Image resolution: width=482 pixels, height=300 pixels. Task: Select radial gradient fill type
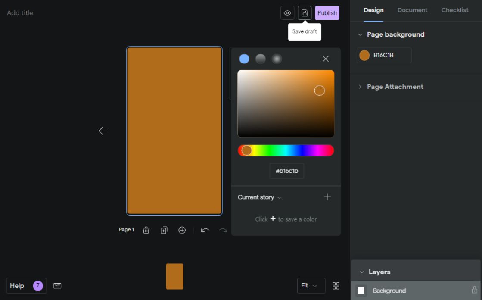pos(277,59)
